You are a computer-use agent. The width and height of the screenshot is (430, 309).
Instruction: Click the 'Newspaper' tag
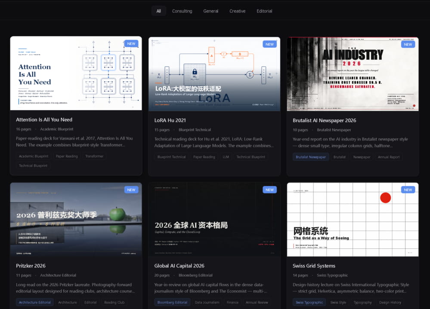coord(362,157)
